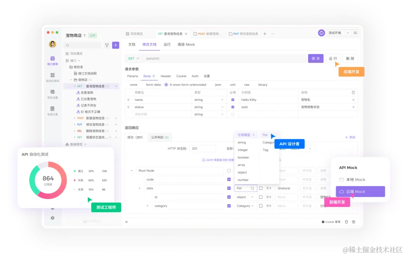Viewport: 405px width, 256px height.
Task: Click the settings gear at sidebar bottom
Action: tap(52, 218)
